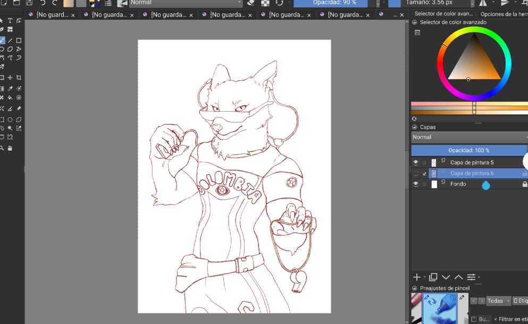Click add new paint layer plus button
The width and height of the screenshot is (528, 324).
click(x=417, y=277)
